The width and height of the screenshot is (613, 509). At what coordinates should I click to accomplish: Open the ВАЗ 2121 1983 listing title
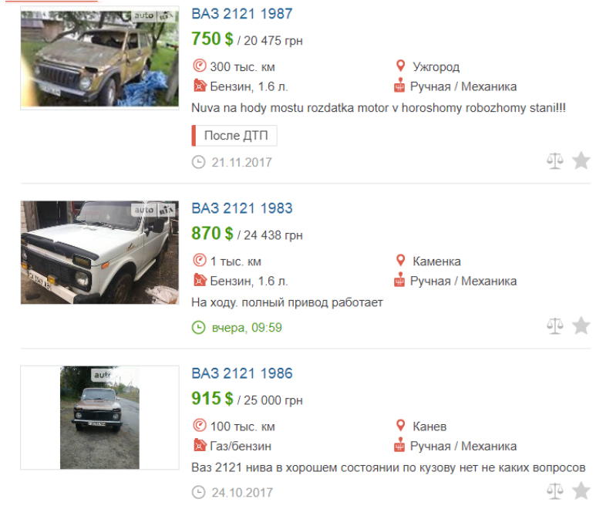[242, 208]
